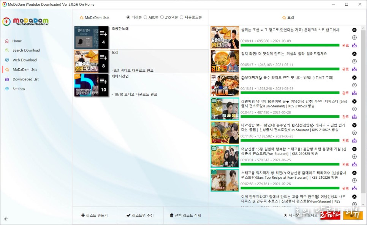Click progress bar of 티라미수 video
Screen dimensions: 367x225
[x=290, y=188]
